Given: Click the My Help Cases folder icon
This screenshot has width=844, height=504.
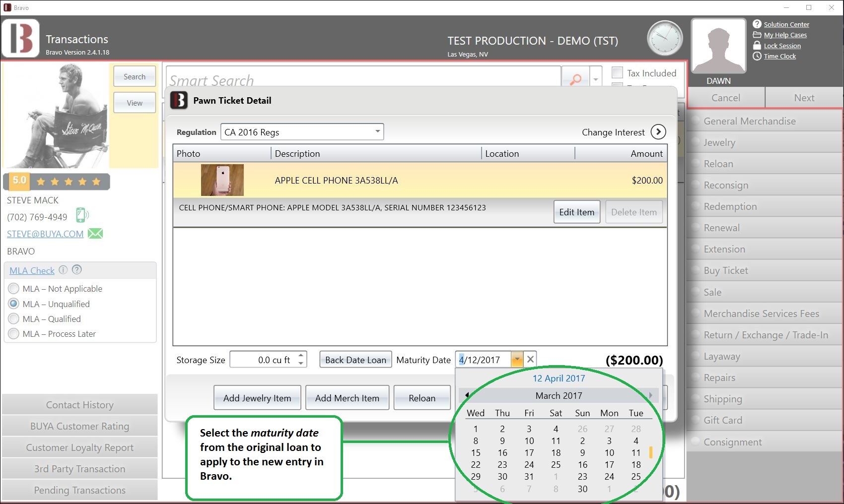Looking at the screenshot, I should pos(757,35).
